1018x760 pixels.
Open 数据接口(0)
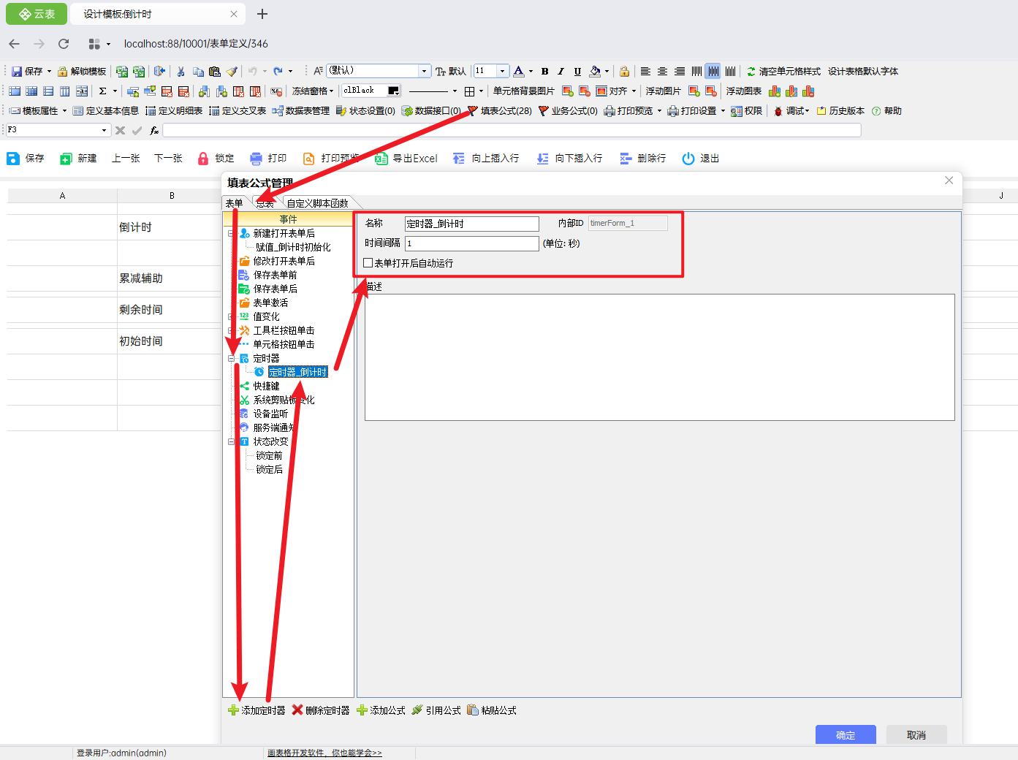[x=431, y=111]
